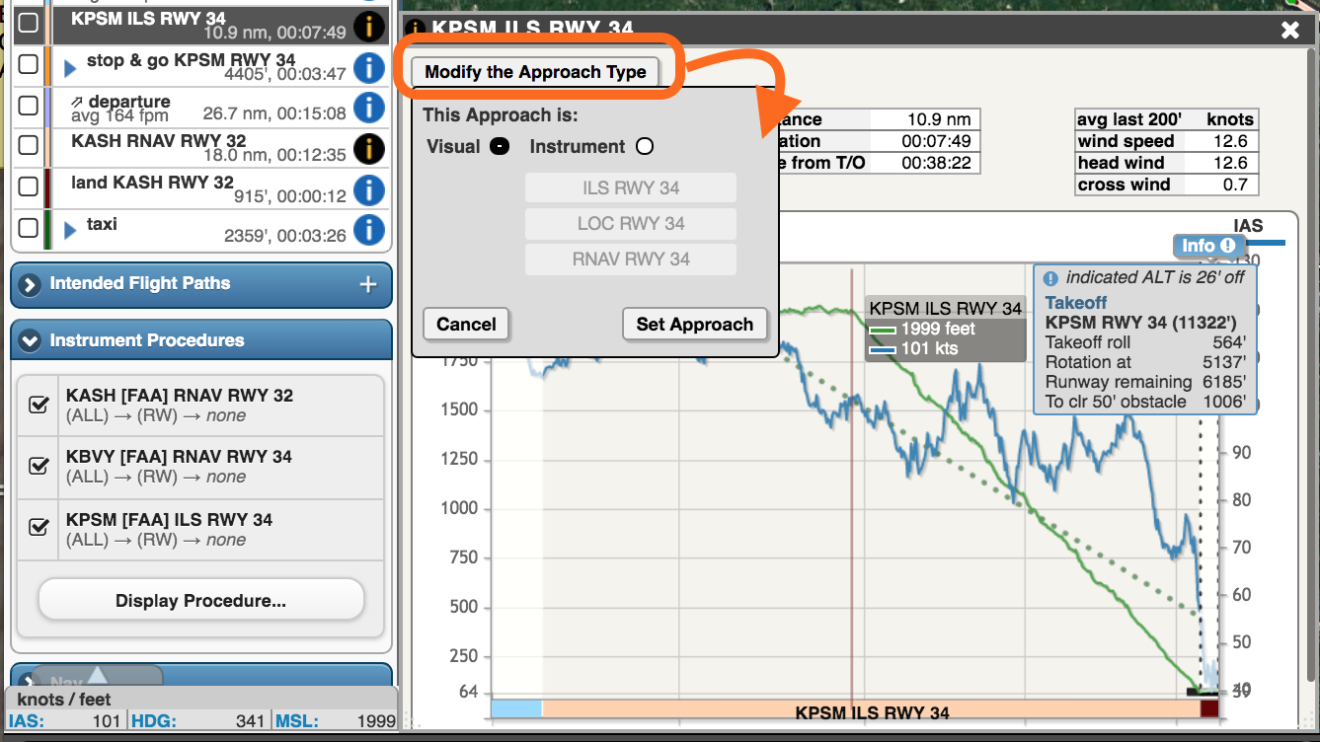This screenshot has width=1320, height=742.
Task: Click the Set Approach button
Action: pos(695,324)
